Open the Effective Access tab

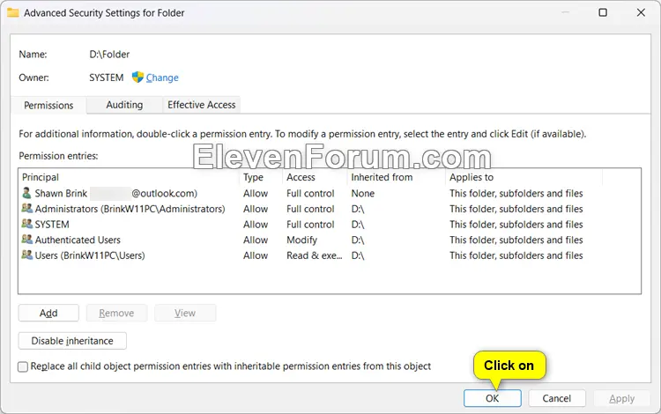[x=202, y=105]
